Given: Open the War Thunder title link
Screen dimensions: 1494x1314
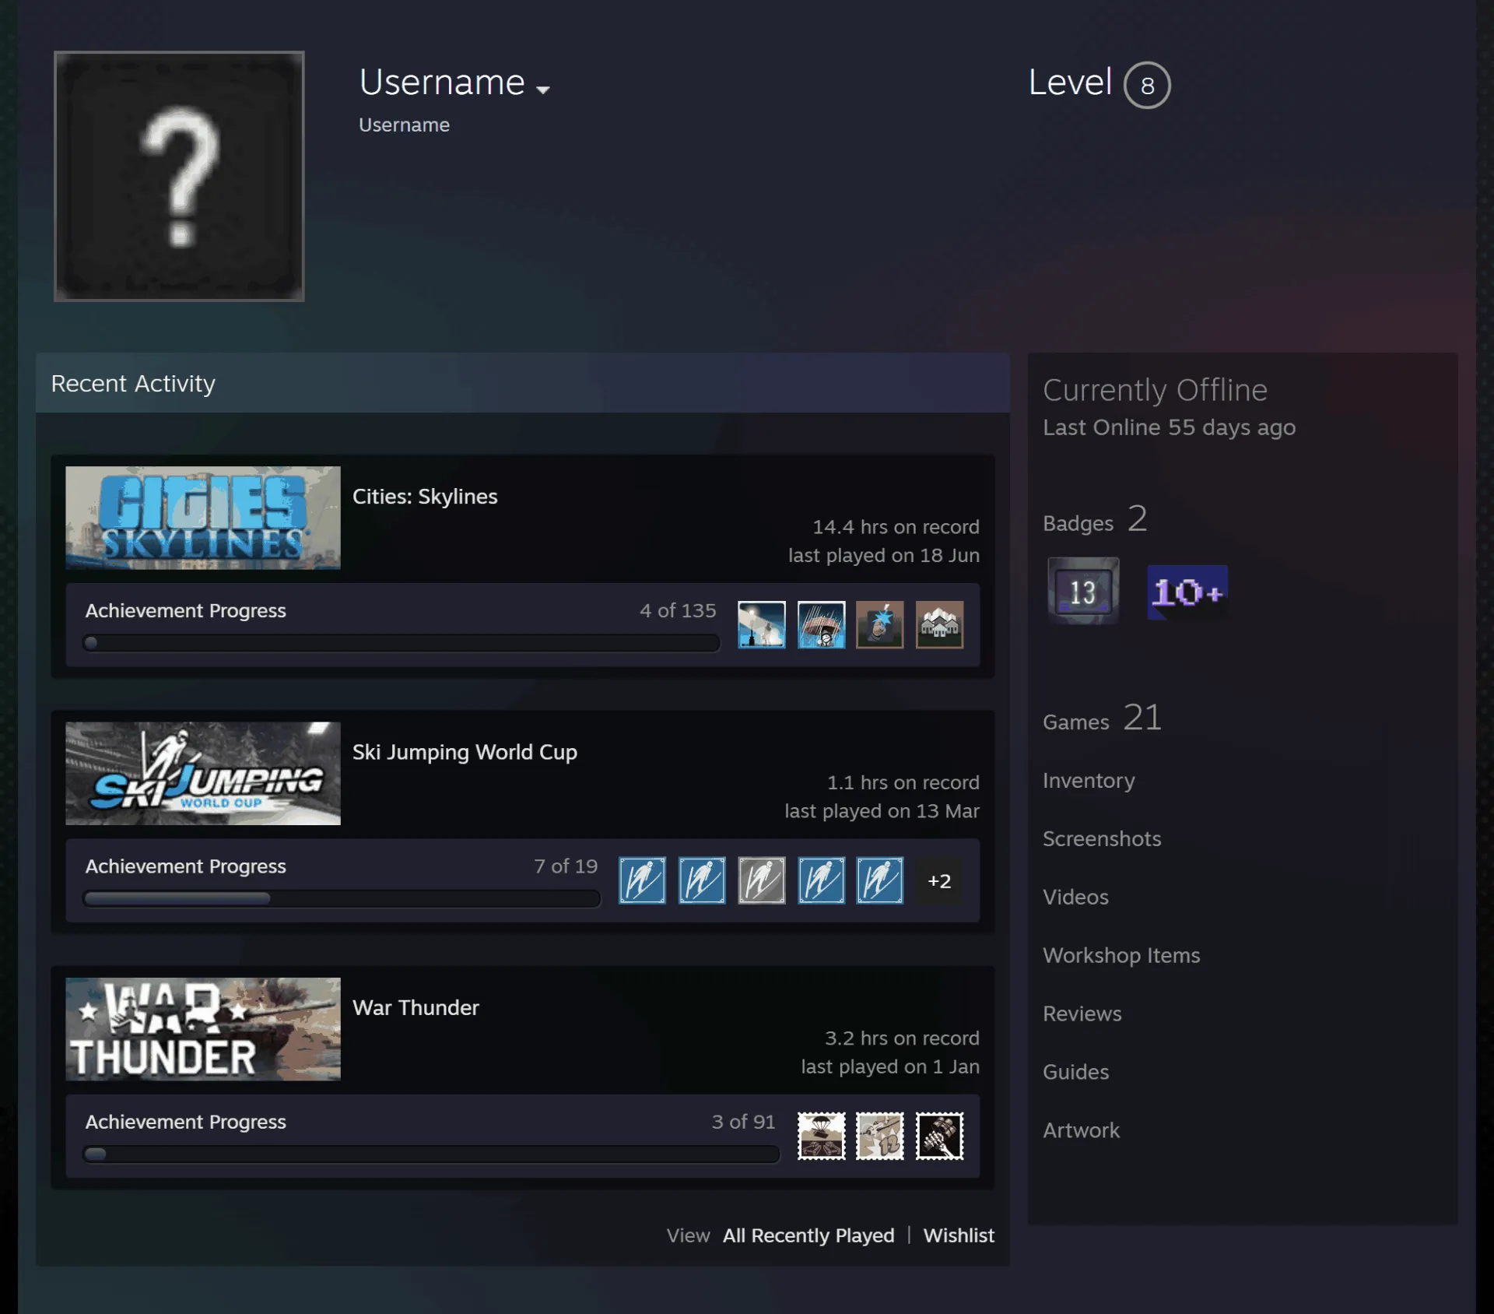Looking at the screenshot, I should coord(416,1007).
